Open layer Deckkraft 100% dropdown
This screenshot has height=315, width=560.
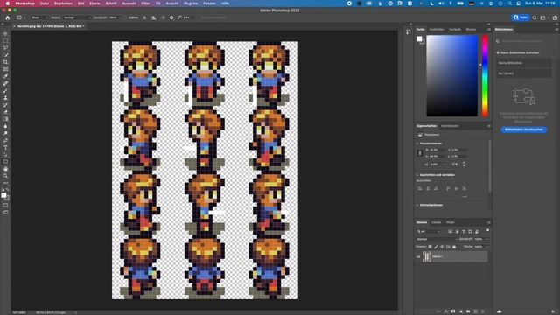tap(480, 239)
